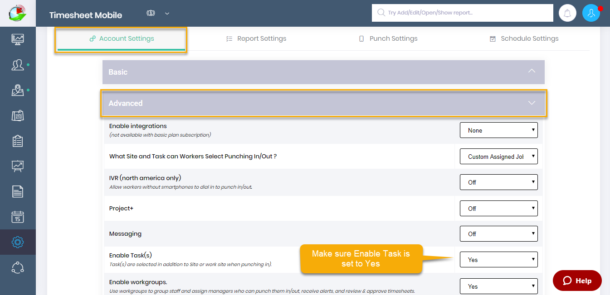The image size is (610, 295).
Task: Open the presentation chart icon in sidebar
Action: coord(18,166)
